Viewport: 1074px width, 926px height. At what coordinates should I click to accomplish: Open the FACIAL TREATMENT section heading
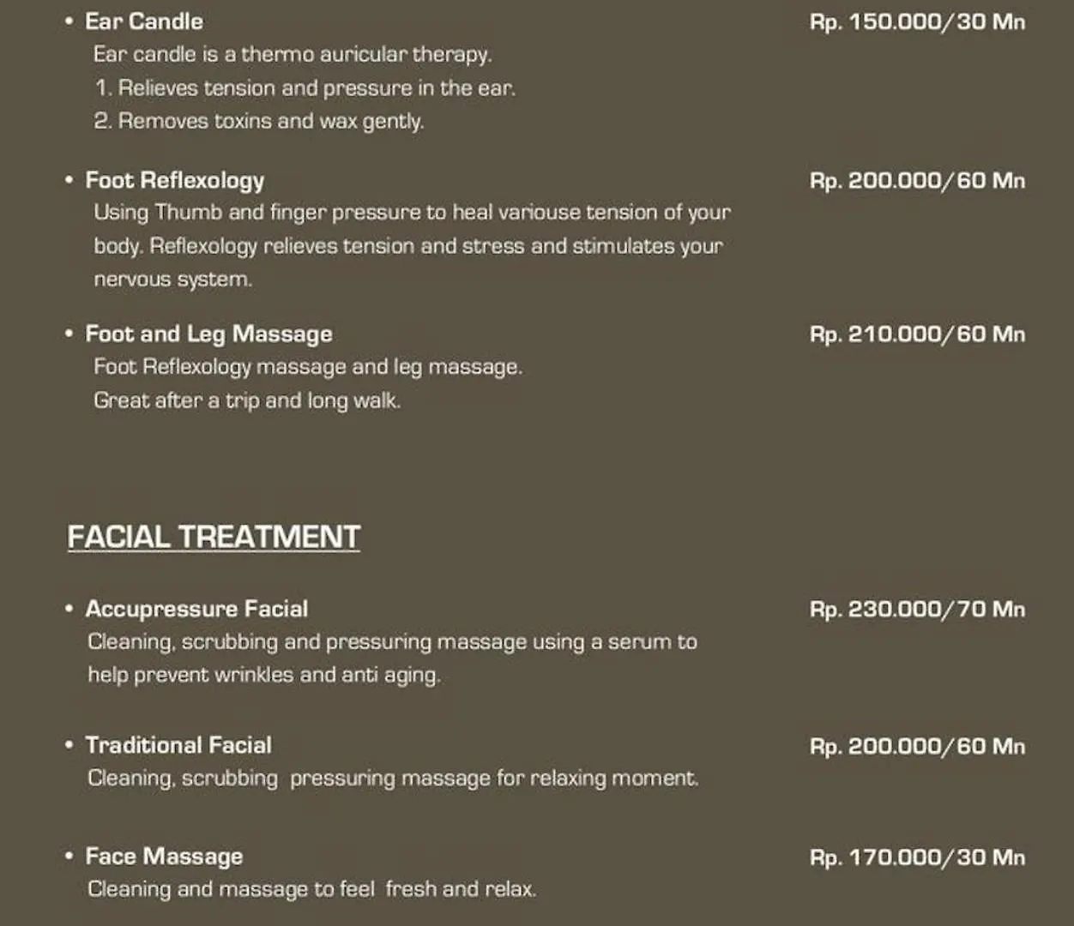(214, 537)
